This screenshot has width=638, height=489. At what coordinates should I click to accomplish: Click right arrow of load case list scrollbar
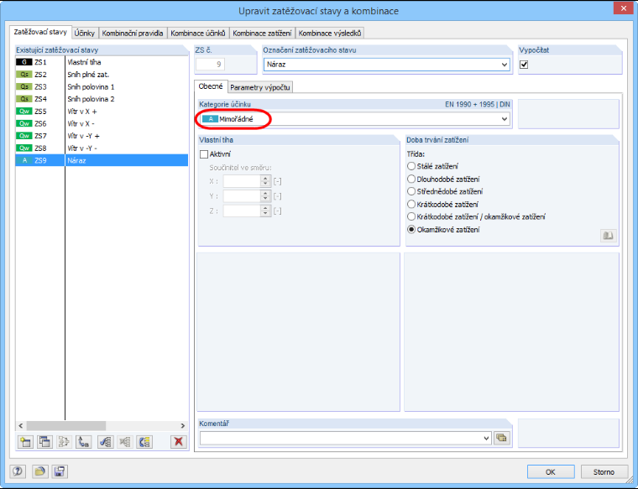[x=183, y=425]
